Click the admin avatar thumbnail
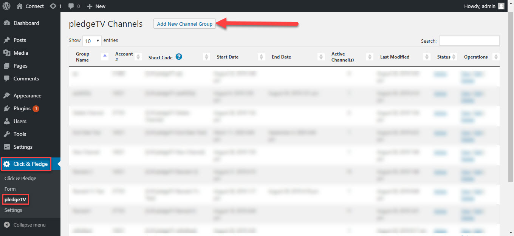514x236 pixels. [x=501, y=6]
